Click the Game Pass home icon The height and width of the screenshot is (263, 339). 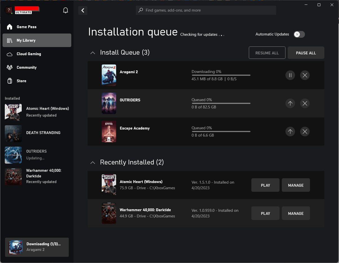click(x=10, y=27)
